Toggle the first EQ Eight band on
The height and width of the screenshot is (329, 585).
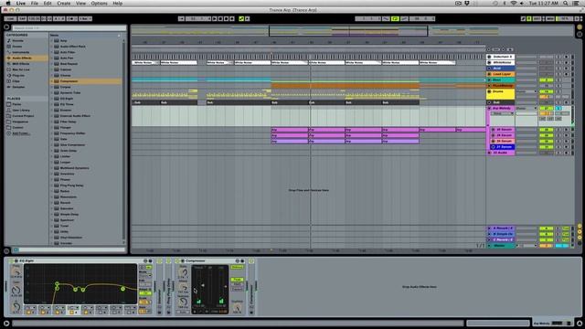(x=29, y=312)
